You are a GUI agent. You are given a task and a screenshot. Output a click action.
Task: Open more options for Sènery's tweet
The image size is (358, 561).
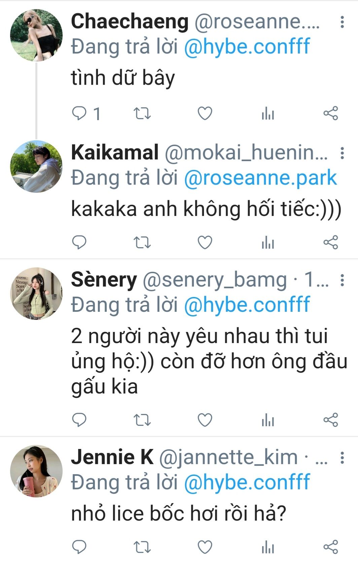[x=342, y=280]
